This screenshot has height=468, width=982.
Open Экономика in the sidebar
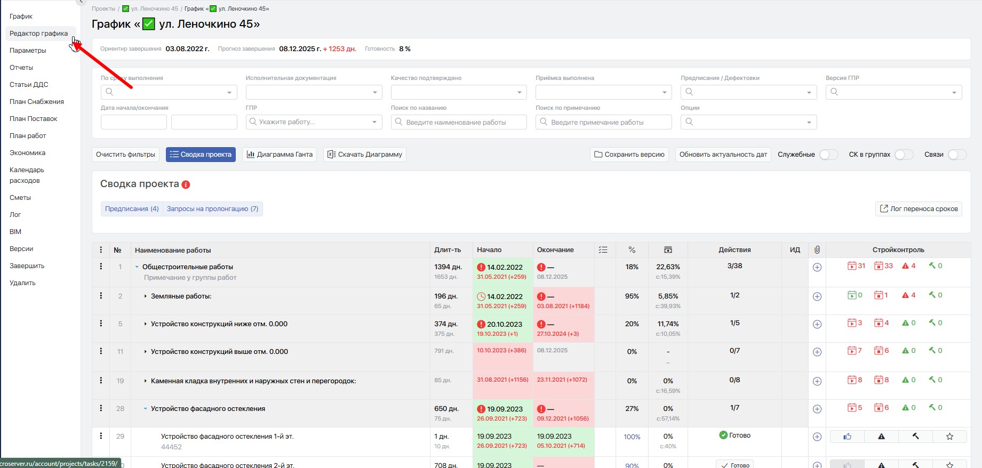pyautogui.click(x=27, y=153)
